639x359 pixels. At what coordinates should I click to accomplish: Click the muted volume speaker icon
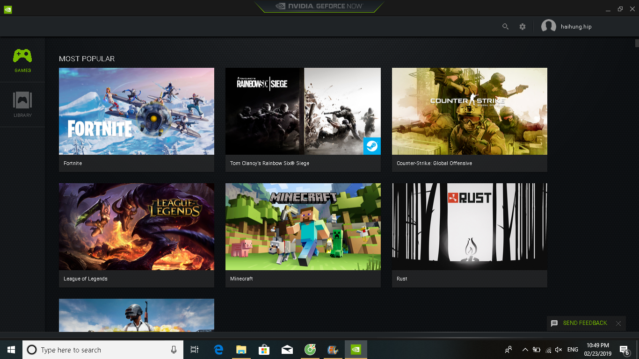pyautogui.click(x=558, y=350)
